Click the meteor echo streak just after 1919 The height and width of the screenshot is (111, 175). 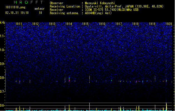(155, 78)
